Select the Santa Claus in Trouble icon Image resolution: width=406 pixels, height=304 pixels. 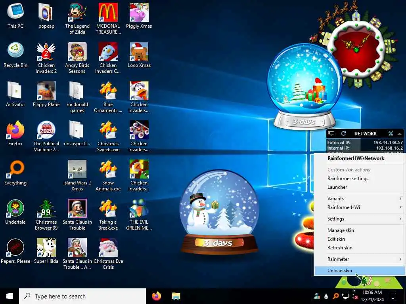tap(77, 215)
